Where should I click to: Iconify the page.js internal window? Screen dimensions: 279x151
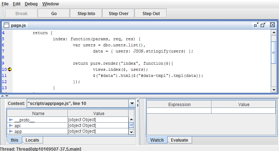click(256, 25)
